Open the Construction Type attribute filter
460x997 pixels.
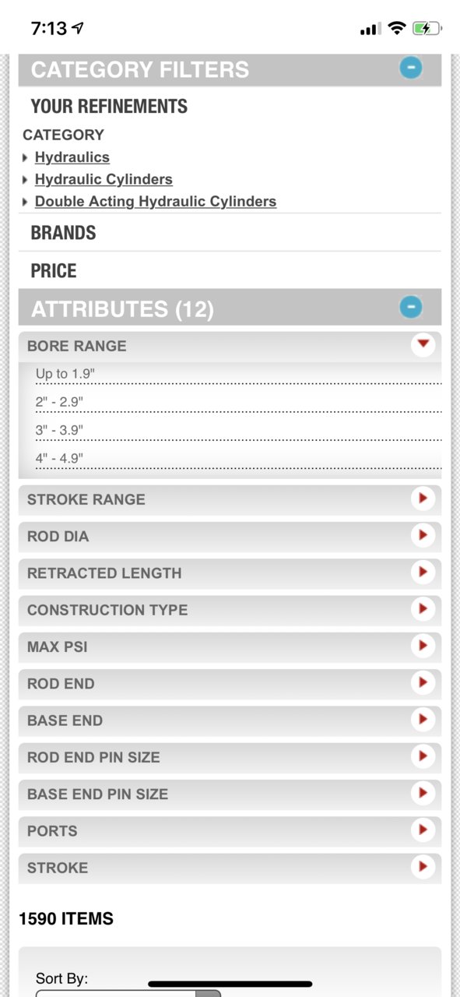pyautogui.click(x=230, y=610)
